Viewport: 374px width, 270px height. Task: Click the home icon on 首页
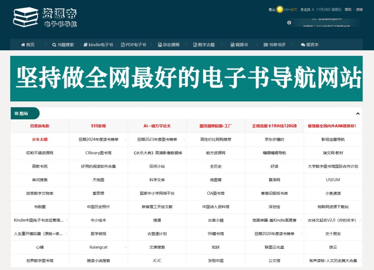23,45
